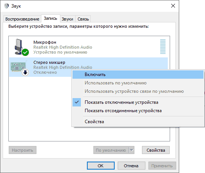205x173 pixels.
Task: Click the Отмена button
Action: [x=131, y=166]
